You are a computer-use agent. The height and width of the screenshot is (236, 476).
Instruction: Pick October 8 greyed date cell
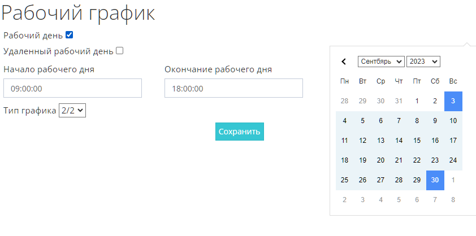(453, 199)
